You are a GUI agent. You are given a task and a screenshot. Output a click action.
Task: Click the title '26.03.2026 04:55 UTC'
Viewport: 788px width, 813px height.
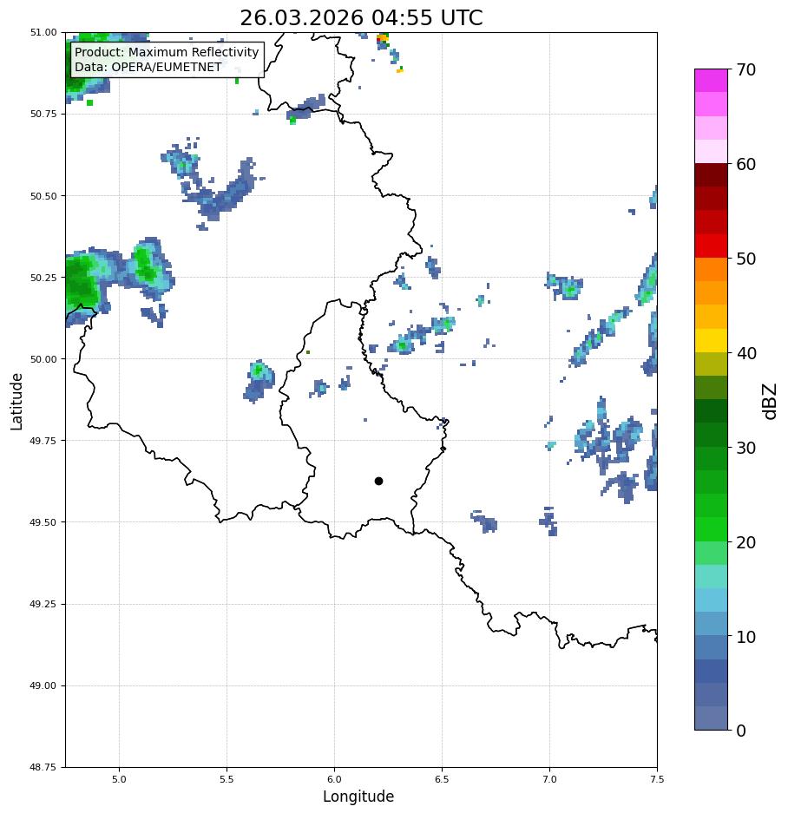pyautogui.click(x=361, y=17)
